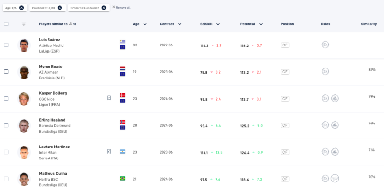
Task: Click the Position column header
Action: tap(287, 24)
